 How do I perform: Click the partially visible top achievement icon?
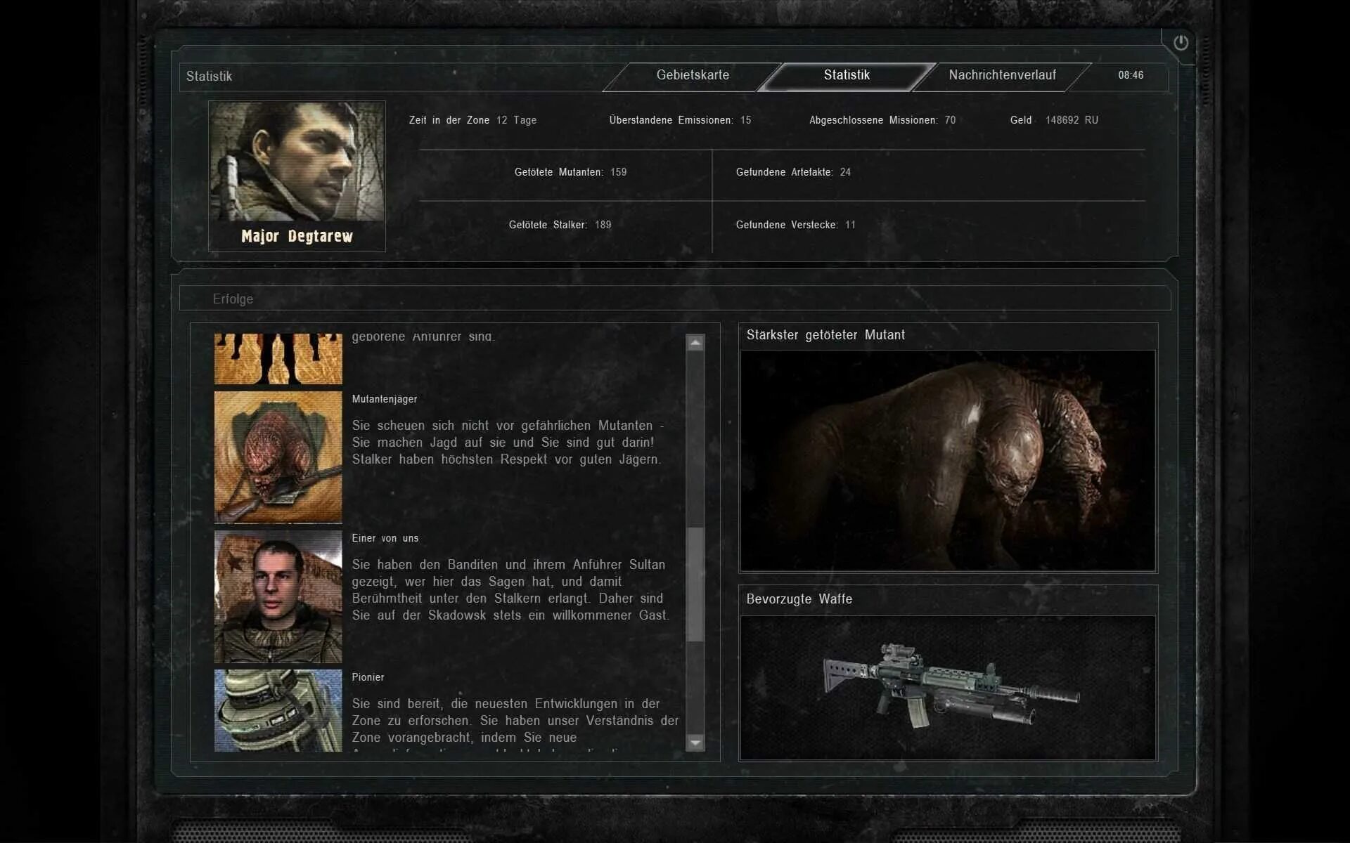tap(278, 358)
